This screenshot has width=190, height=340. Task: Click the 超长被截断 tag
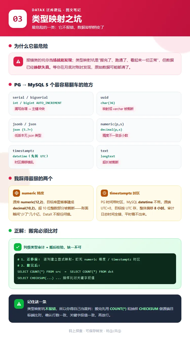tap(110, 162)
